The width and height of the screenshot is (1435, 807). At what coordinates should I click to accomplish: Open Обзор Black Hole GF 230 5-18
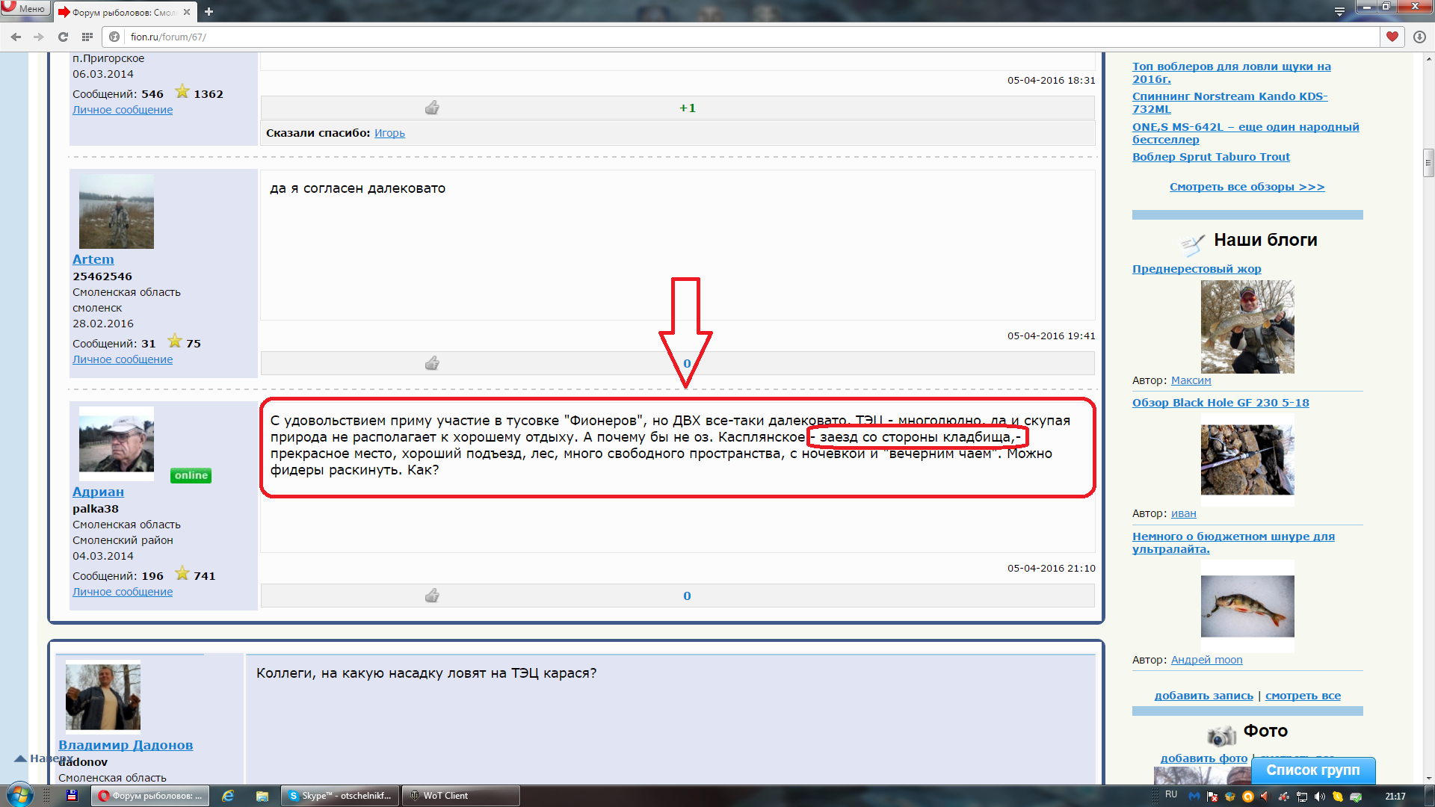tap(1220, 403)
